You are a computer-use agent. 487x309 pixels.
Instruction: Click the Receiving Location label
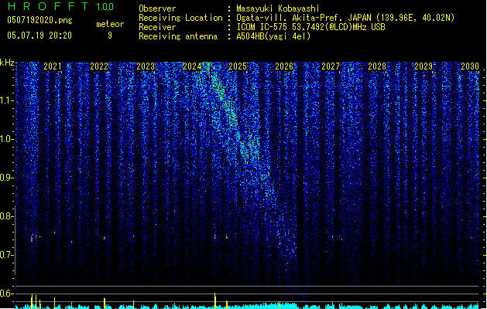(x=180, y=18)
